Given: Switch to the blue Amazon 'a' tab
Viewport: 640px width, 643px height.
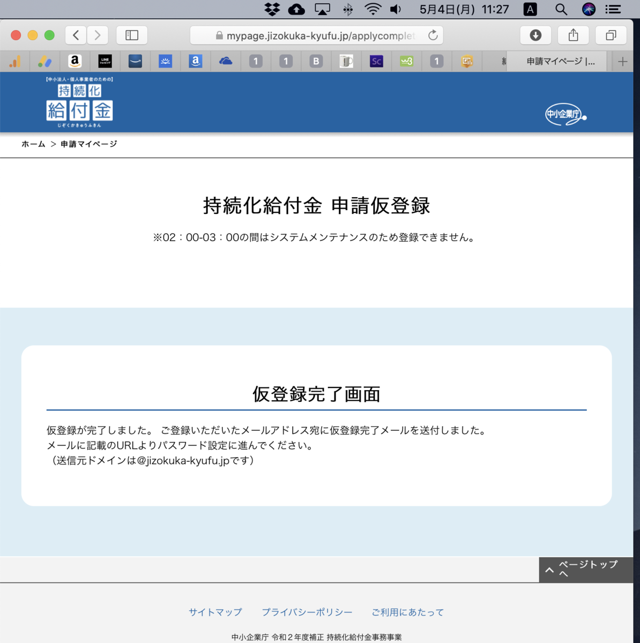Looking at the screenshot, I should (x=196, y=62).
